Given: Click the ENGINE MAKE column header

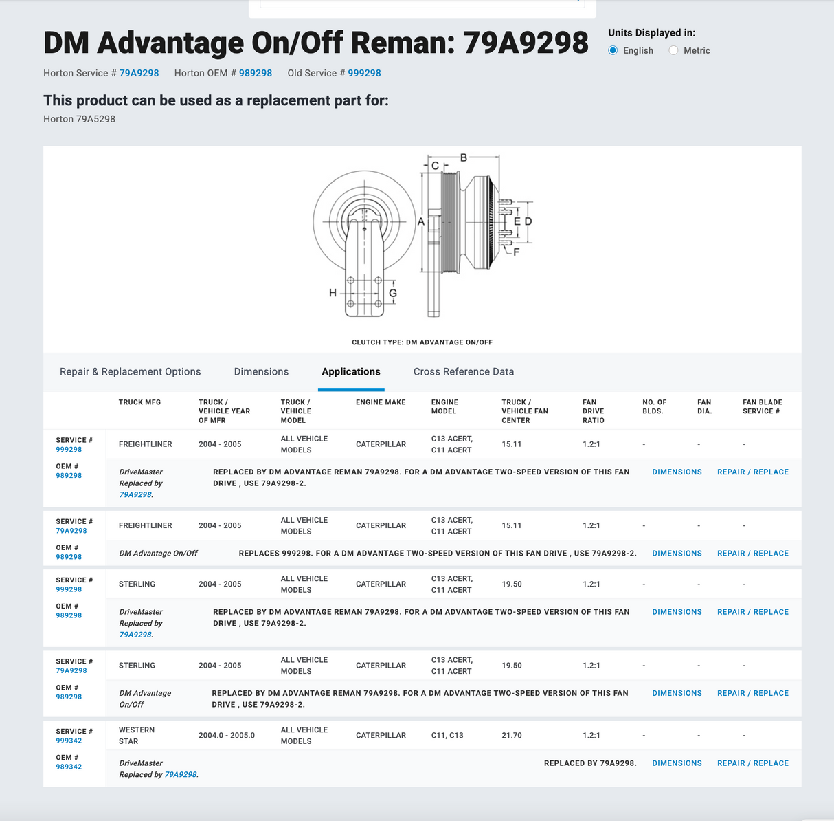Looking at the screenshot, I should click(x=381, y=402).
